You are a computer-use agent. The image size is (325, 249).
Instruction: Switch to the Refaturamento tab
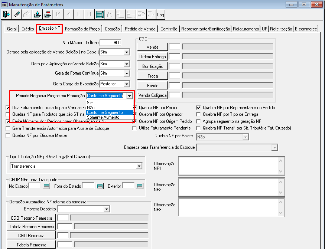(x=246, y=29)
